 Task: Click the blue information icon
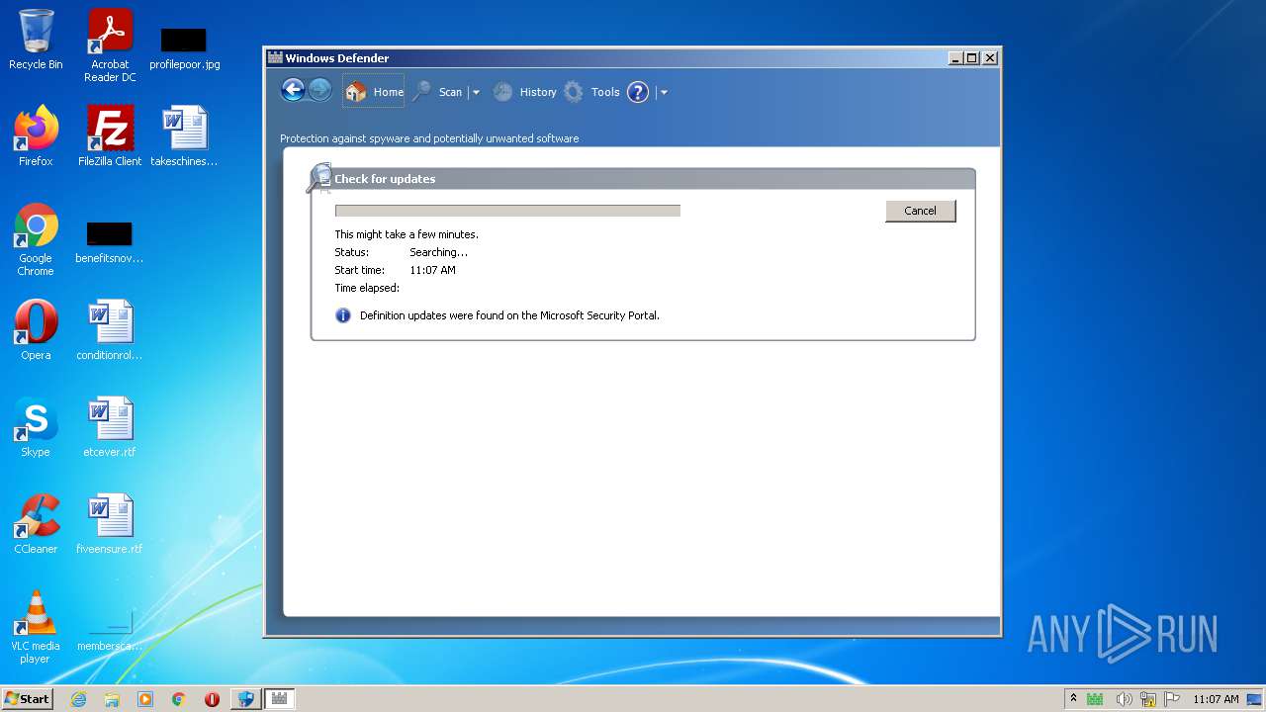[x=343, y=315]
